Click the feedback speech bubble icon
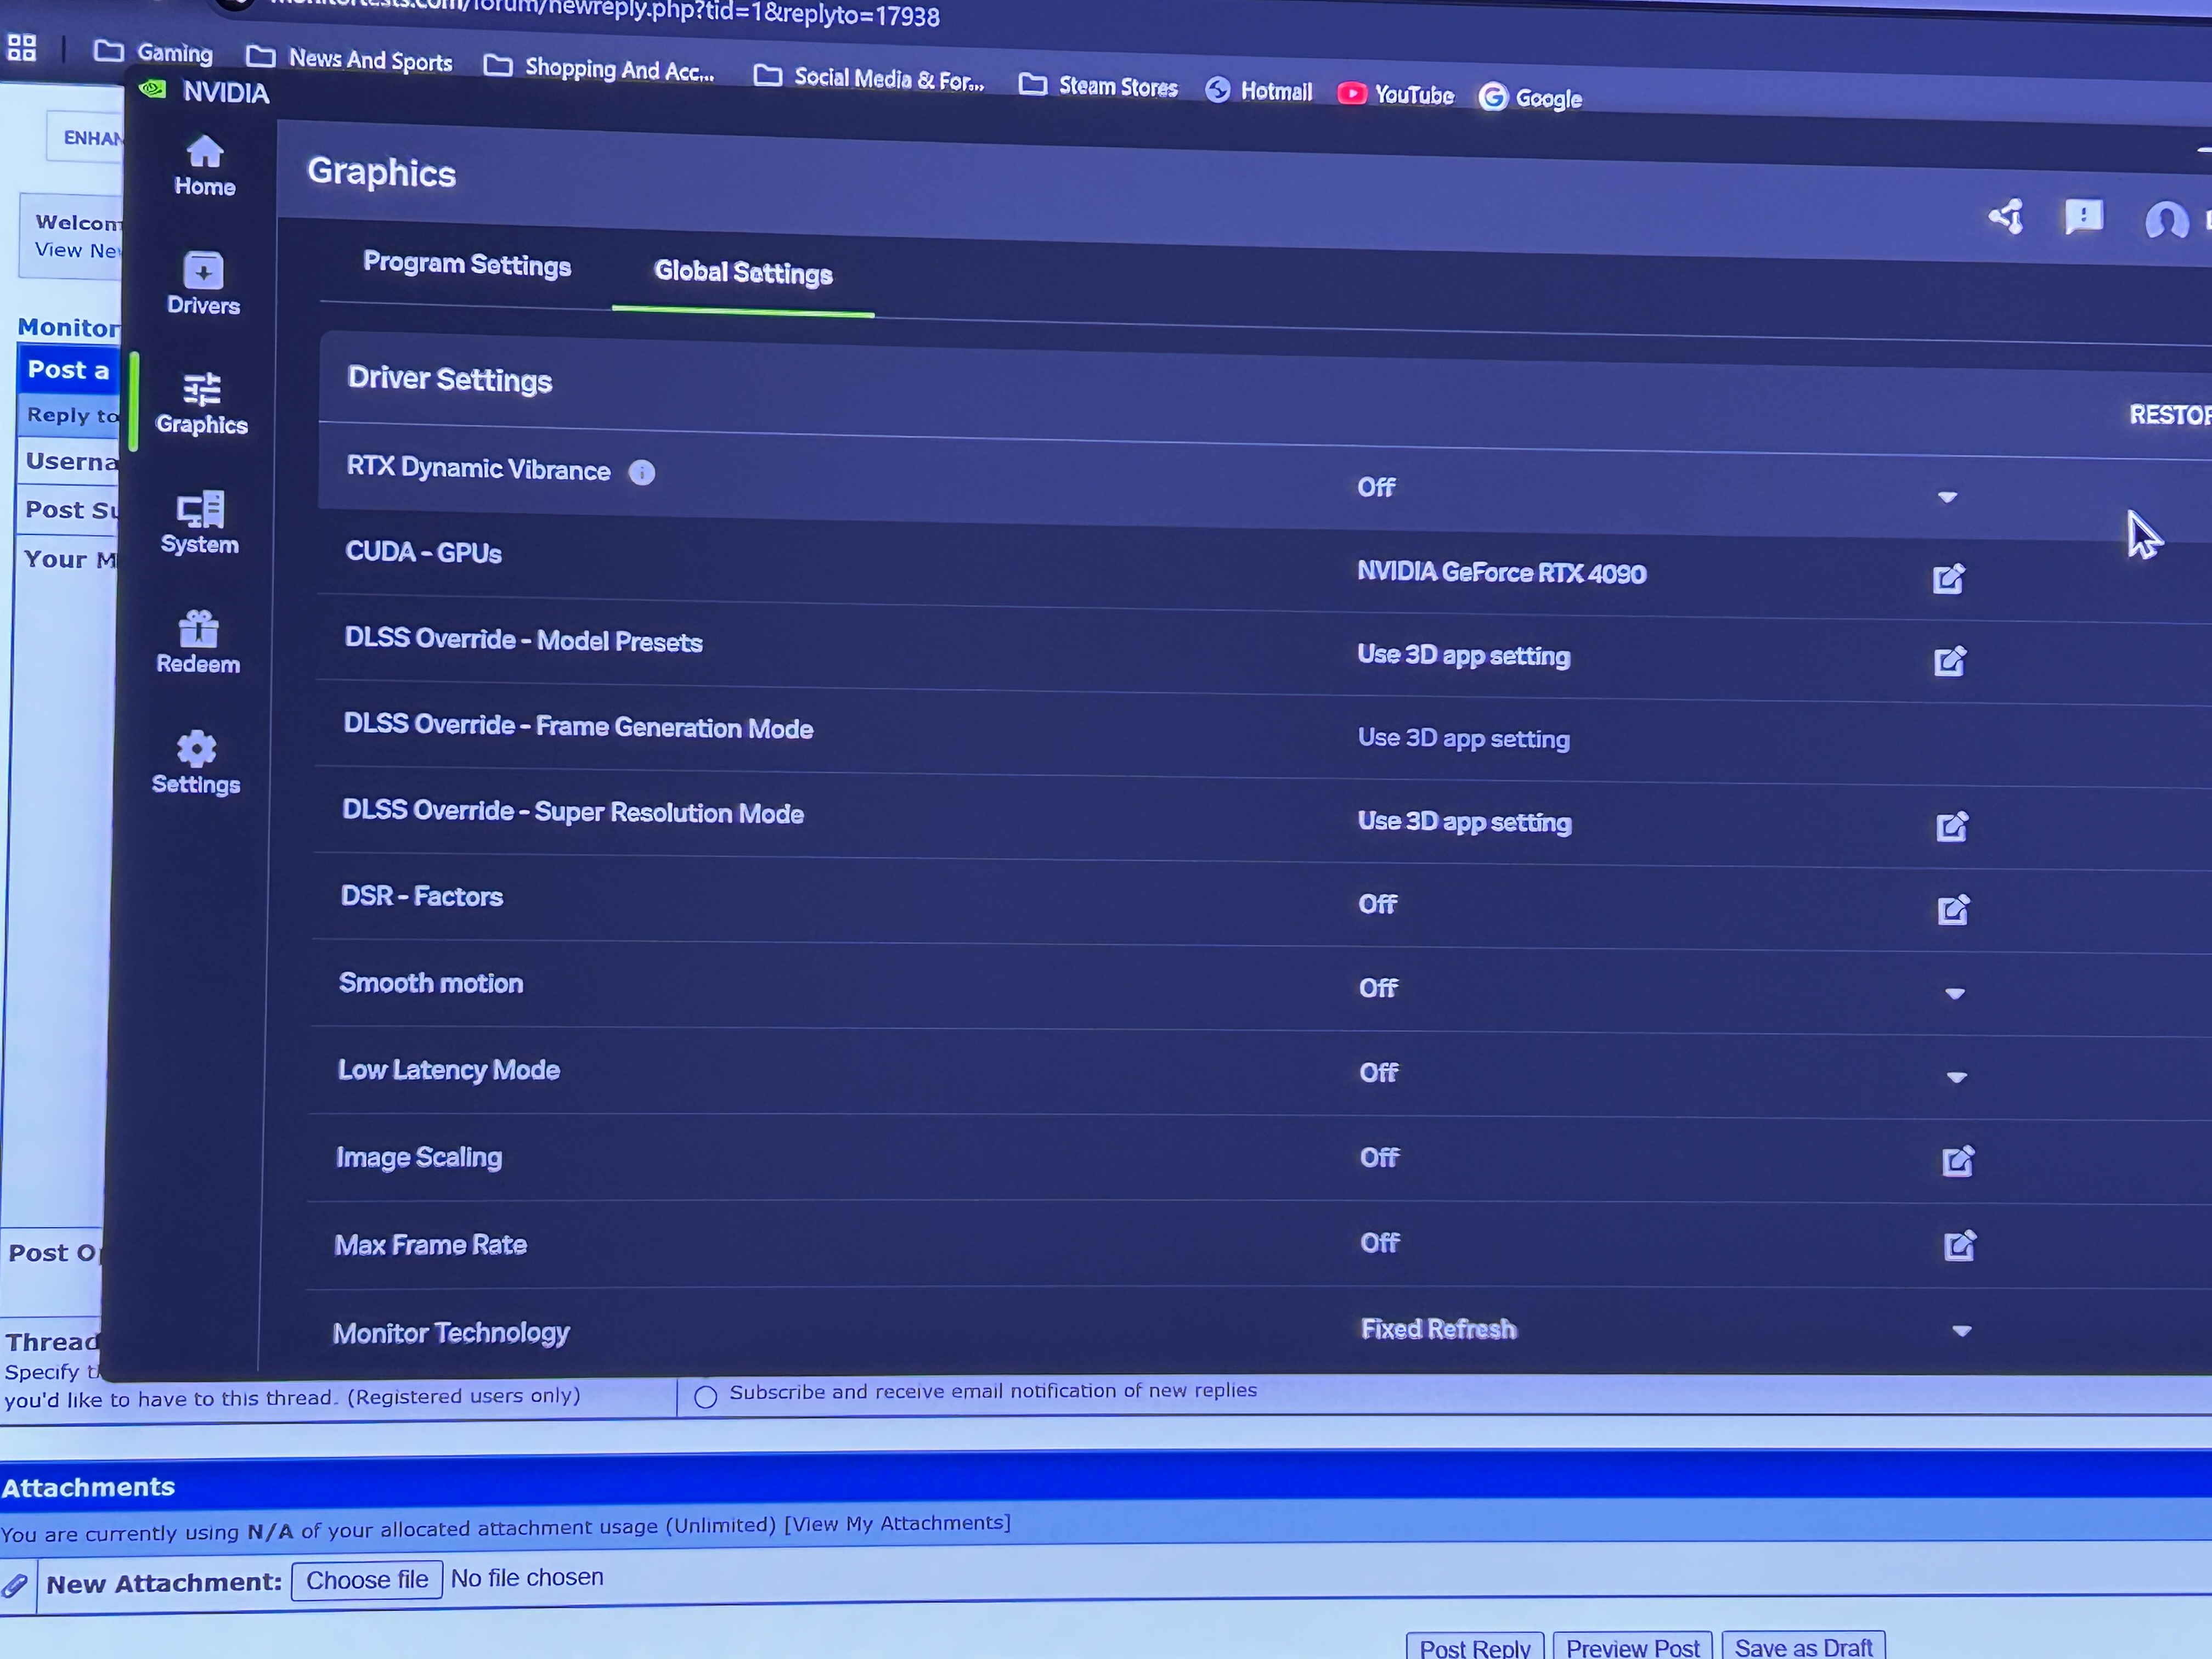2212x1659 pixels. (2084, 216)
